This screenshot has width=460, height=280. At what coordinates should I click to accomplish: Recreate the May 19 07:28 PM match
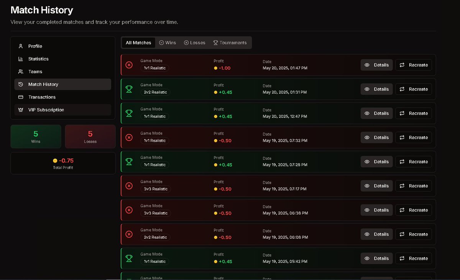coord(414,162)
